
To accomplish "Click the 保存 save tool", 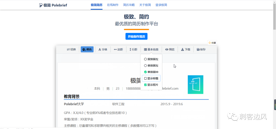I will point(201,50).
